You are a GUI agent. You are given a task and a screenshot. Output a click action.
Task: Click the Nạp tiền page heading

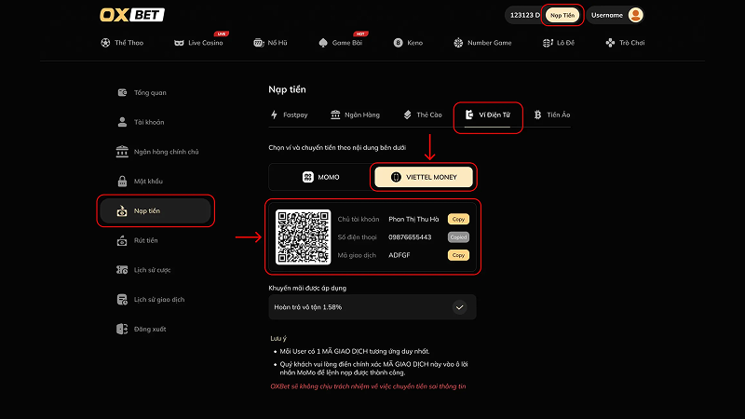point(287,89)
